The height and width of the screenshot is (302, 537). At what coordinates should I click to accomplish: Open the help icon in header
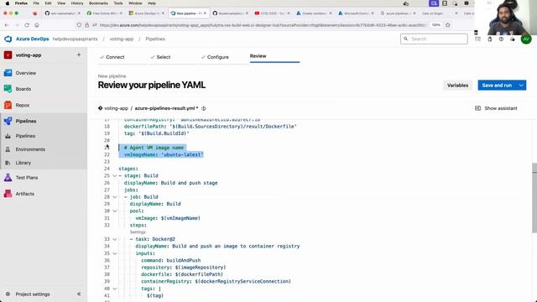[501, 39]
